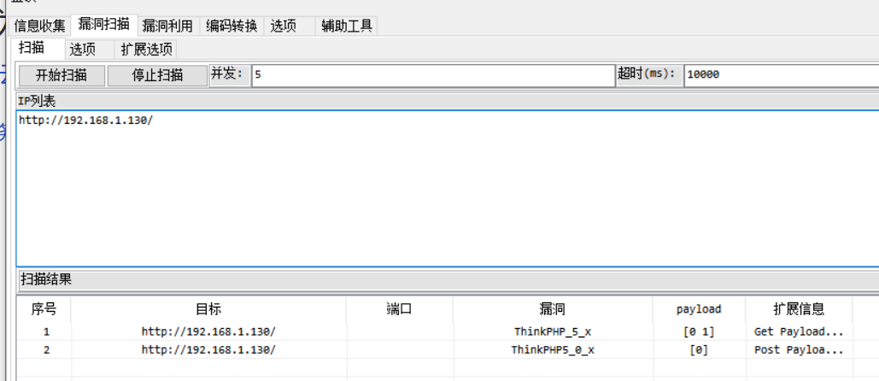Click inside the IP列表 text area
This screenshot has width=879, height=381.
pos(448,188)
